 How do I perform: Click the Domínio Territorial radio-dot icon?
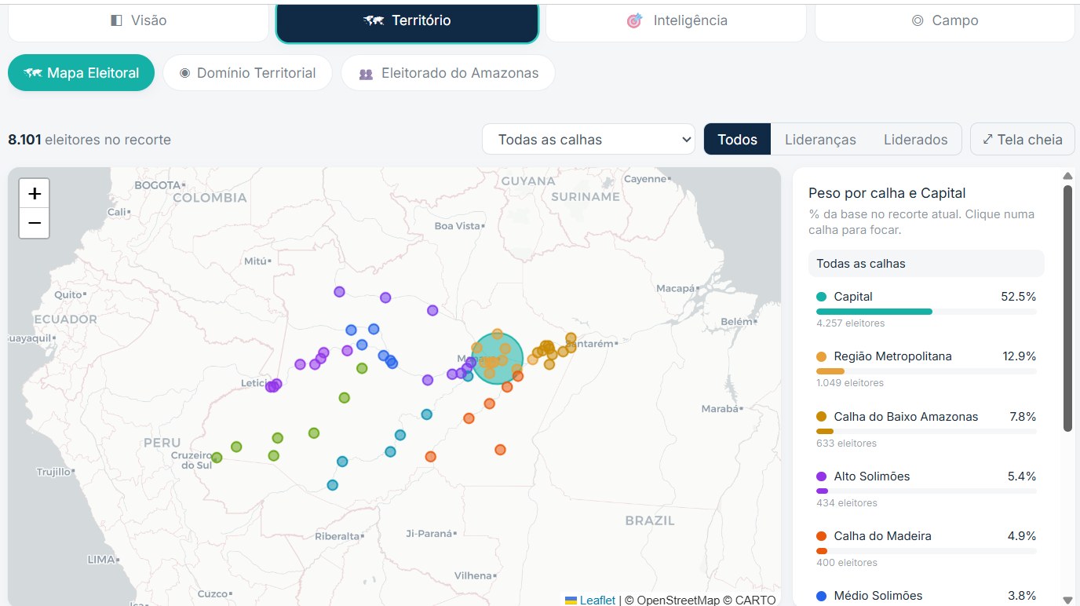coord(184,73)
